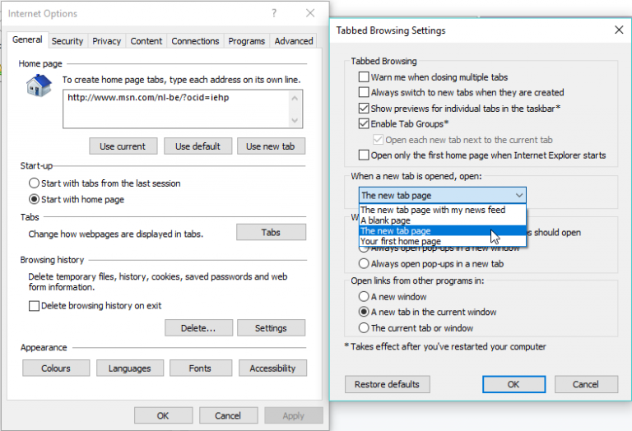Enable Warn me when closing multiple tabs
The height and width of the screenshot is (431, 632).
[364, 77]
